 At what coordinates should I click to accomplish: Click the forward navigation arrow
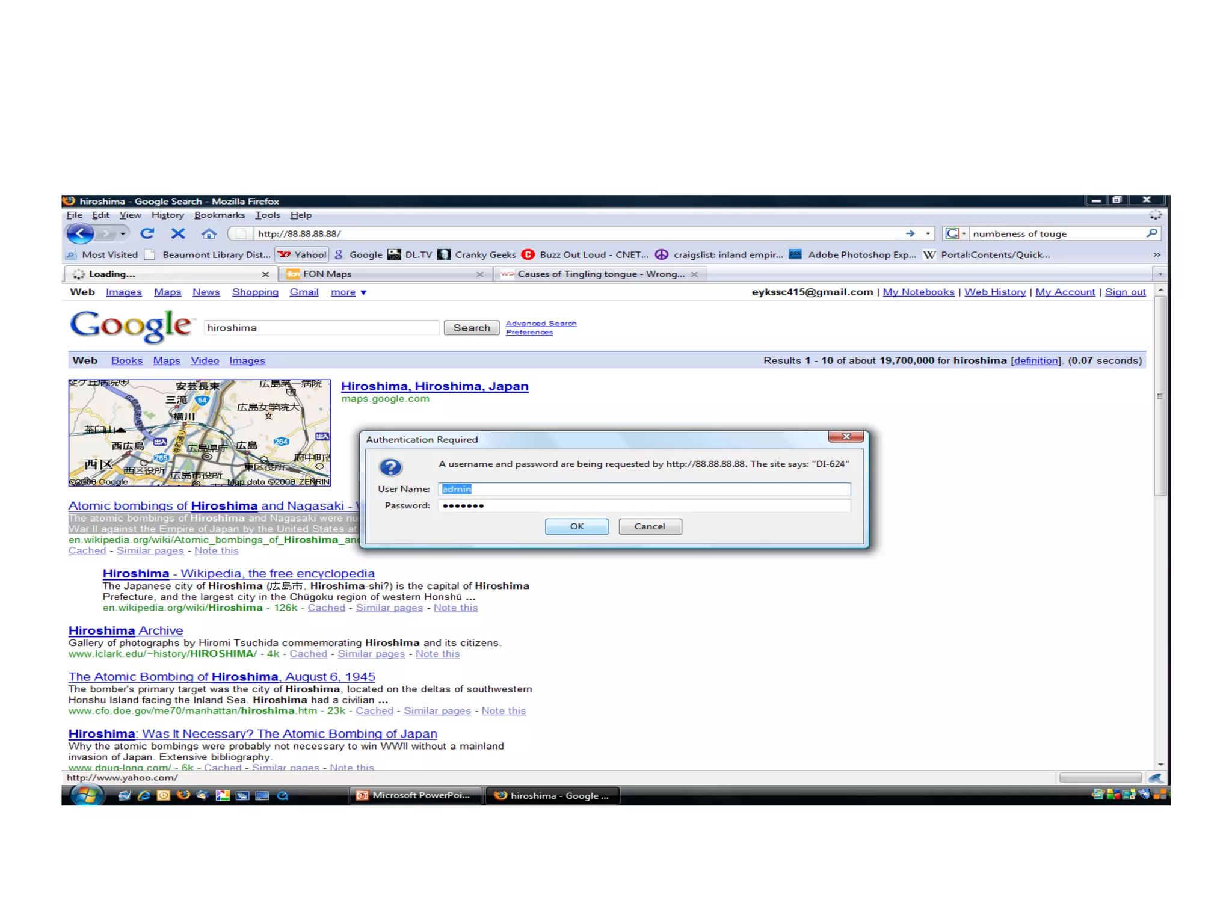pyautogui.click(x=106, y=233)
